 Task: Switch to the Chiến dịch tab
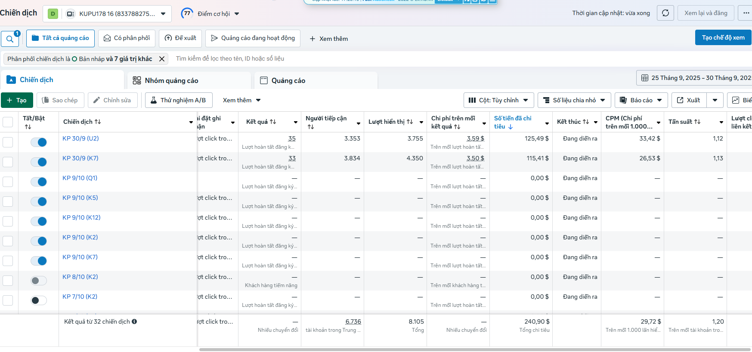pyautogui.click(x=62, y=80)
